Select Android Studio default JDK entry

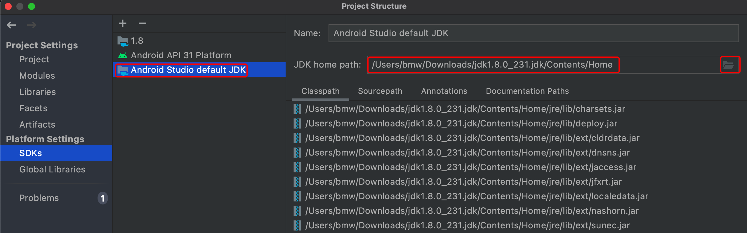[x=199, y=70]
